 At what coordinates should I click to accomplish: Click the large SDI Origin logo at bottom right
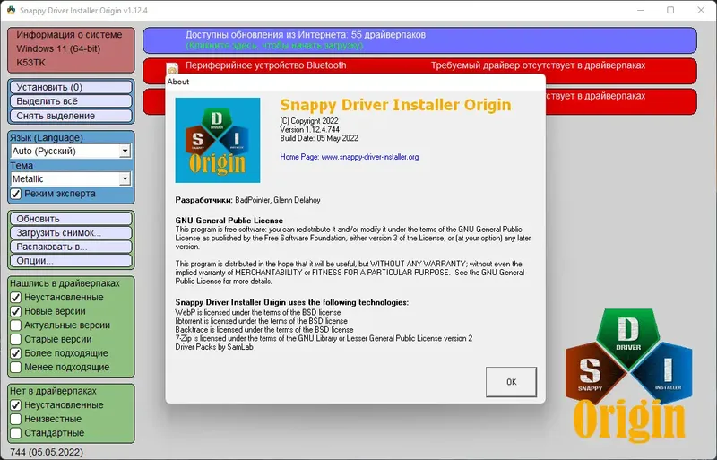click(629, 374)
